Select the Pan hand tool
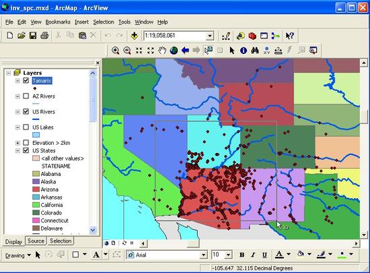Screen dimensions: 370x273 tap(162, 51)
